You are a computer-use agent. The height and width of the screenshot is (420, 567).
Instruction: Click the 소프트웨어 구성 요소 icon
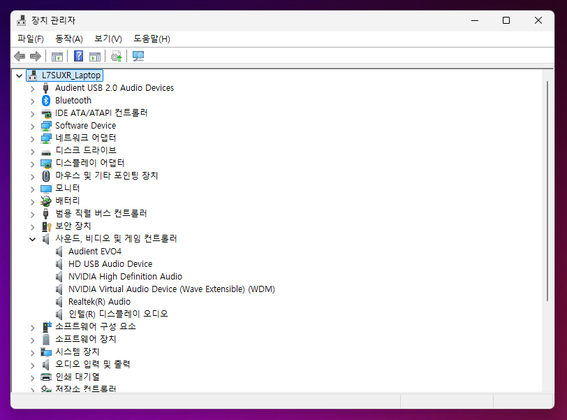47,326
